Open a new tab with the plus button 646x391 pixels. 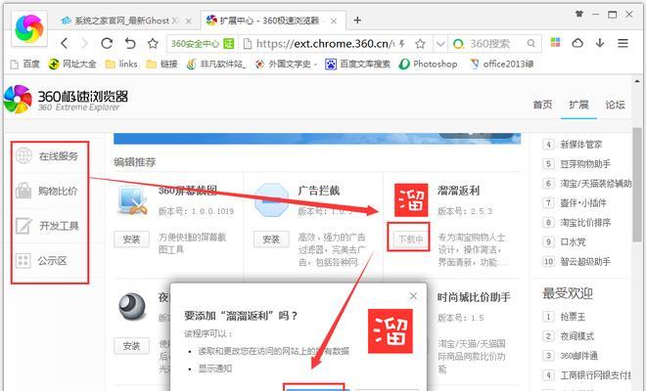[357, 21]
